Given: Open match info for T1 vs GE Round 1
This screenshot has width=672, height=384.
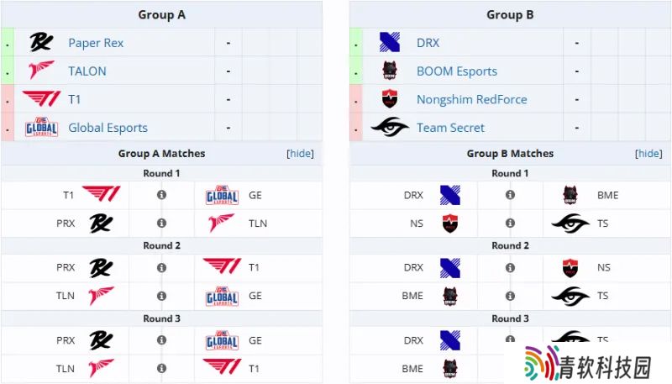Looking at the screenshot, I should pyautogui.click(x=161, y=195).
